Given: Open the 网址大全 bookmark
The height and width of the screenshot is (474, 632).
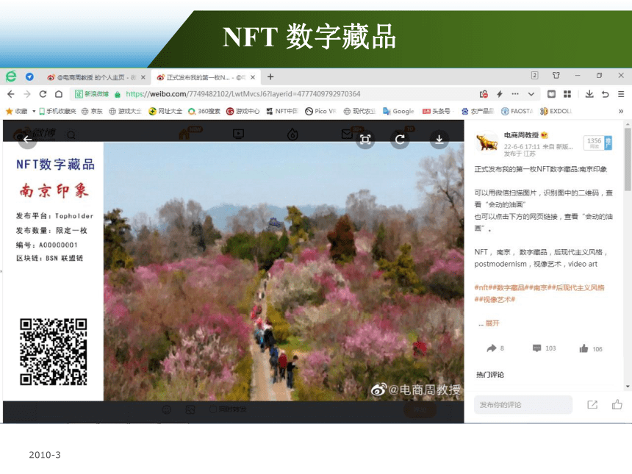Looking at the screenshot, I should (x=165, y=111).
